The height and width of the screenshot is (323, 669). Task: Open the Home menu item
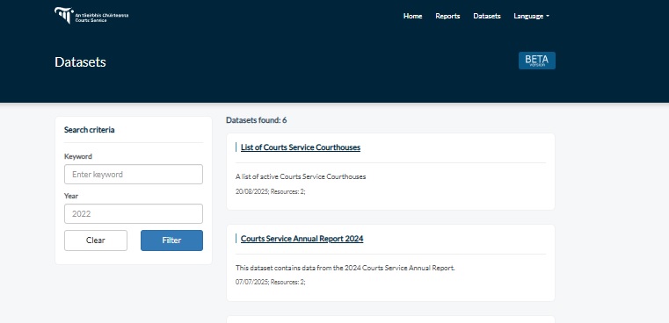pos(412,16)
